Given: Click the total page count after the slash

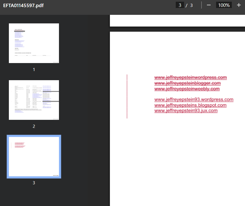Looking at the screenshot, I should click(x=191, y=5).
